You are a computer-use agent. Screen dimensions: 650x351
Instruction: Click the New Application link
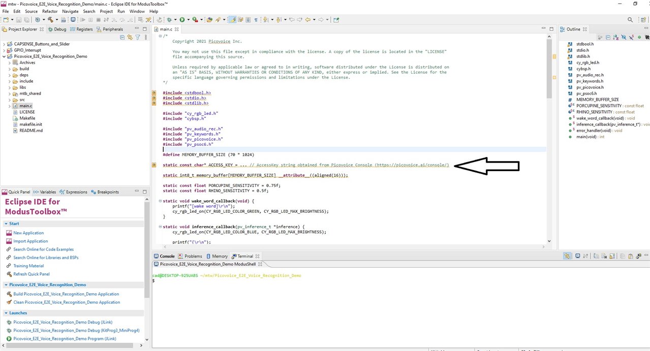coord(28,233)
